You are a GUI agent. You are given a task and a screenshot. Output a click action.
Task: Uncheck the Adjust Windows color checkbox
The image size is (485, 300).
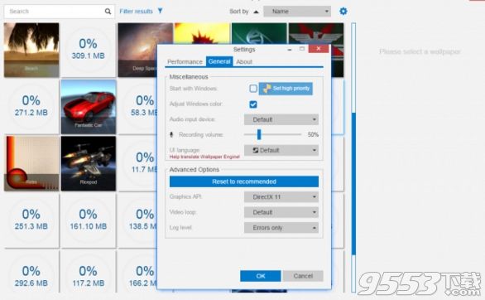(x=253, y=104)
